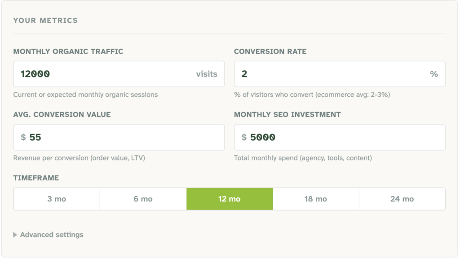Click the "TIMEFRAME" label text
Viewport: 460px width, 258px height.
[36, 178]
